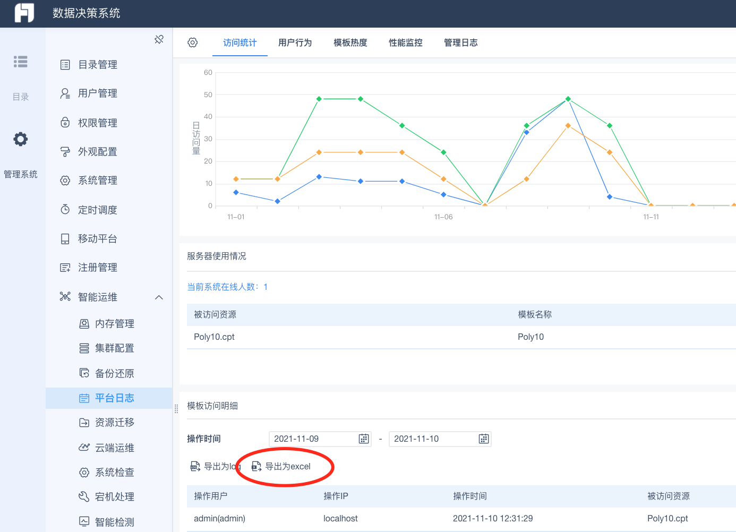
Task: Click the 操作IP column header
Action: (x=336, y=496)
